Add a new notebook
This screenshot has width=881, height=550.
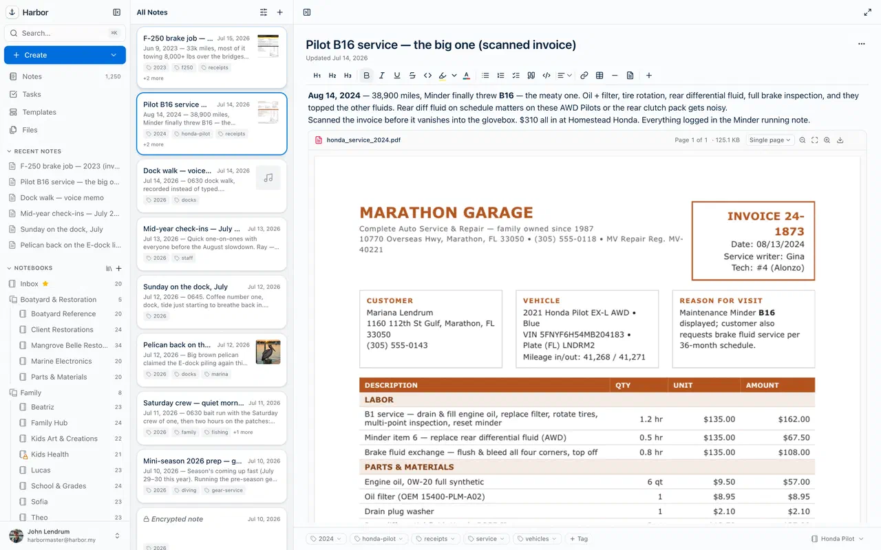118,268
